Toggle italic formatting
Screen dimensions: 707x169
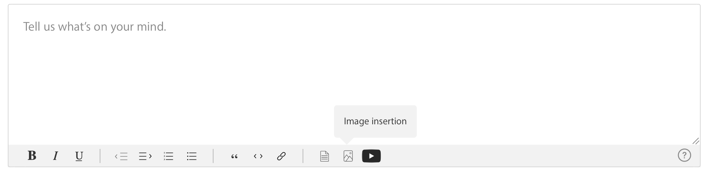point(55,156)
